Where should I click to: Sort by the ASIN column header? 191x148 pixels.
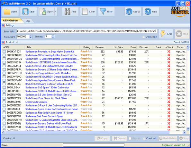[13, 47]
